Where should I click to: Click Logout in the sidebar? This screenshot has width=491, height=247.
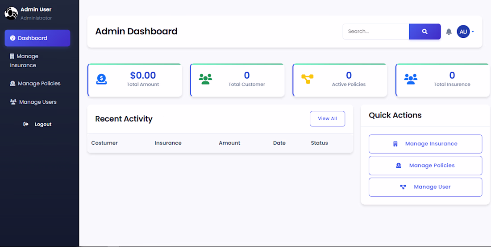37,124
